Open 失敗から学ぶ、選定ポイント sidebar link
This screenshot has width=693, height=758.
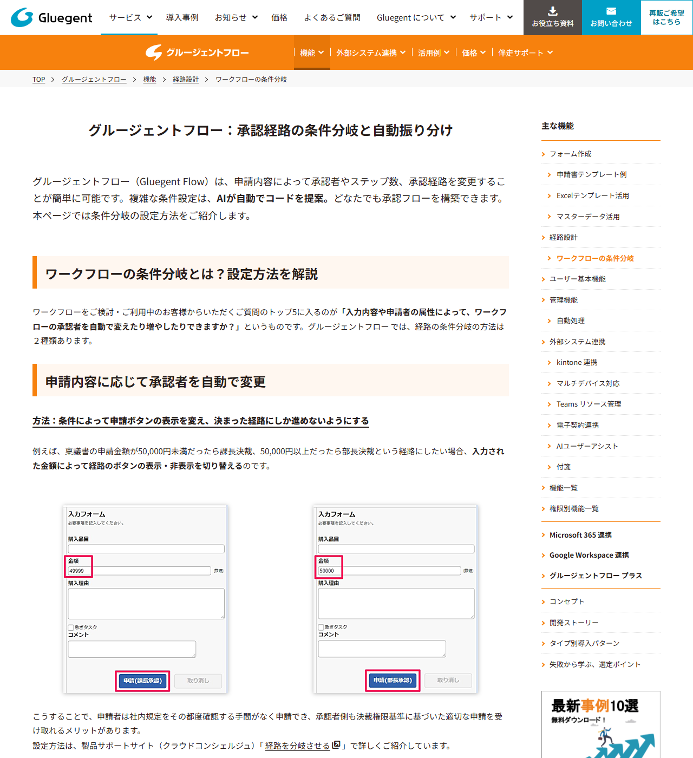point(594,664)
